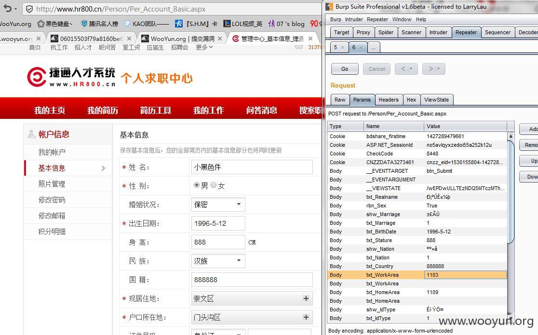
Task: Select the highlighted txt_WorkArea value 1103
Action: click(465, 275)
